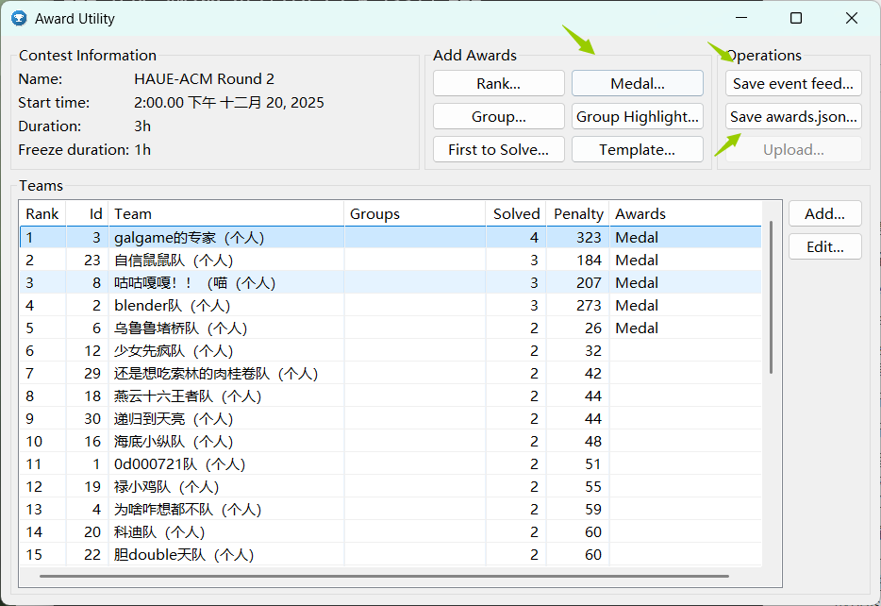Image resolution: width=881 pixels, height=606 pixels.
Task: Click the Penalty column header
Action: tap(577, 214)
